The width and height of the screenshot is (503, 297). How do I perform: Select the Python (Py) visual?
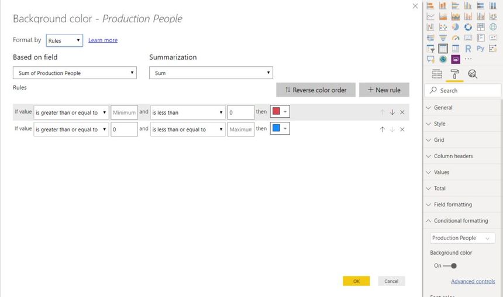coord(481,49)
